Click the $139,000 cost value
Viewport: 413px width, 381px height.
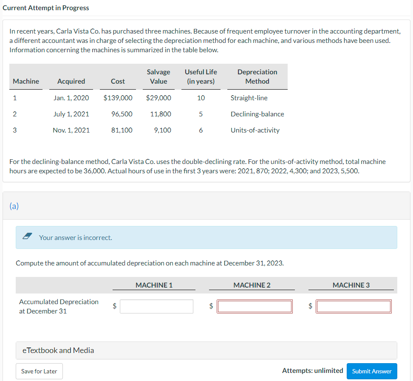tap(118, 98)
